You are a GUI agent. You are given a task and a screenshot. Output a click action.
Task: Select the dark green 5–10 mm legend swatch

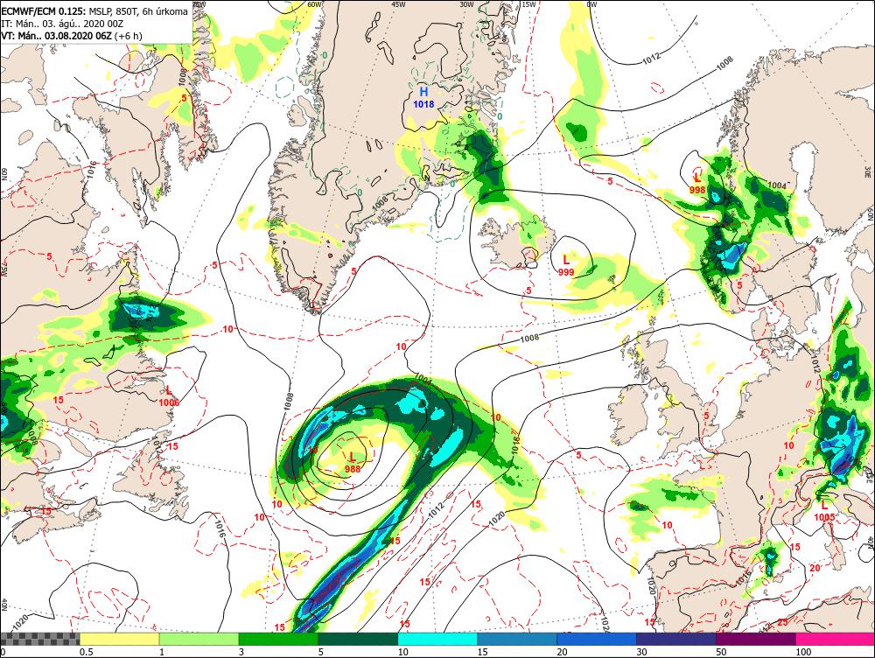[x=358, y=639]
